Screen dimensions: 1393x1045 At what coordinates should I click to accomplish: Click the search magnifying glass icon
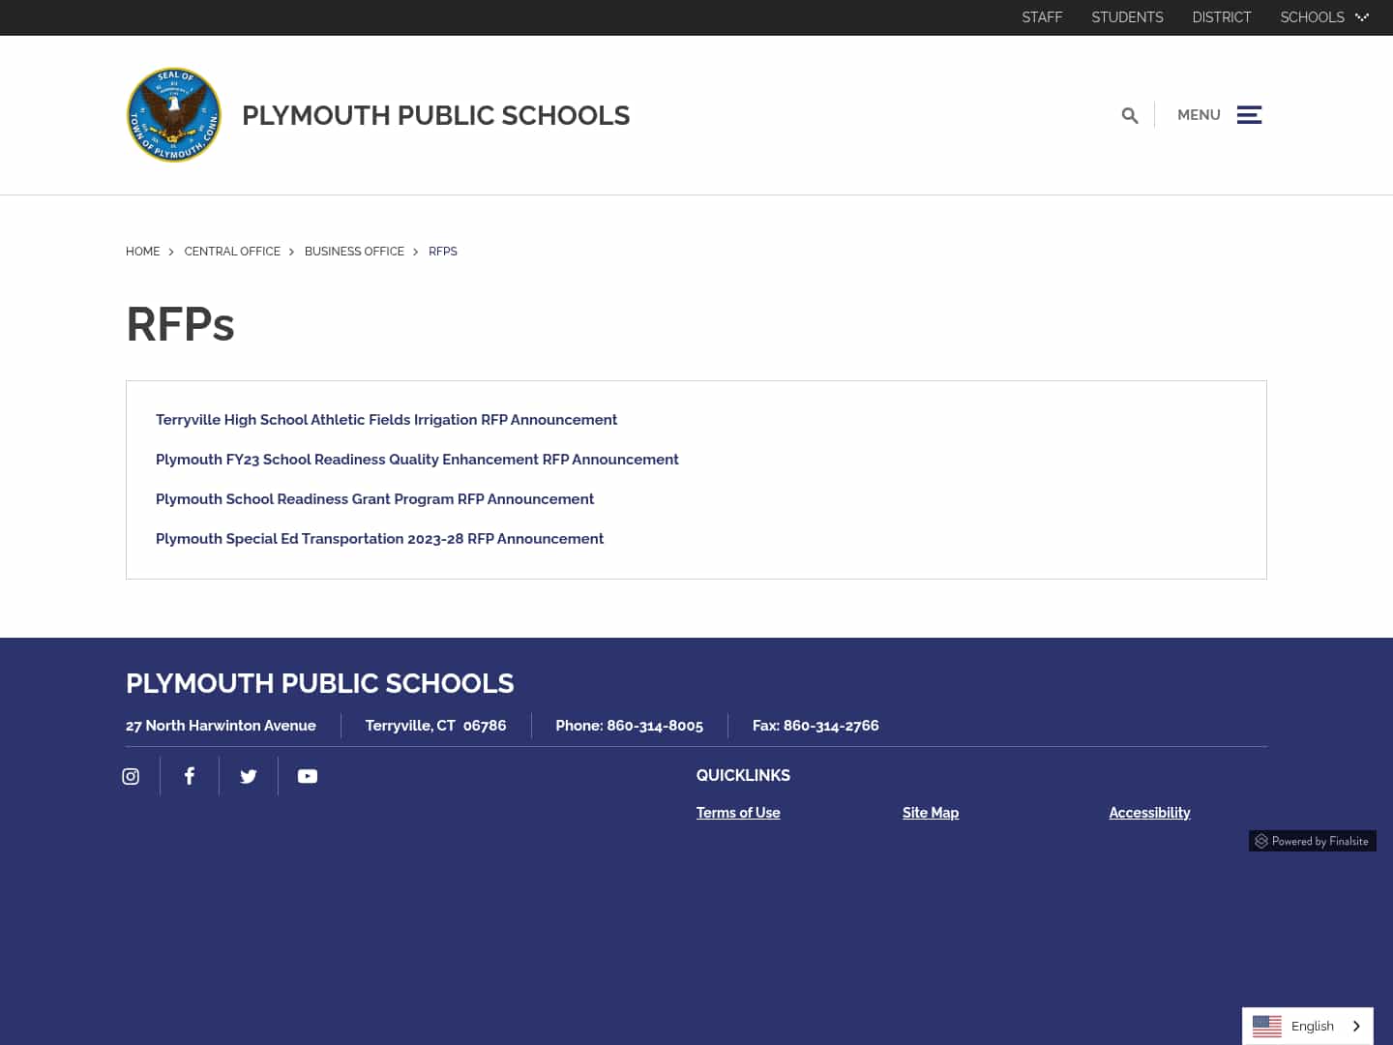[1129, 115]
